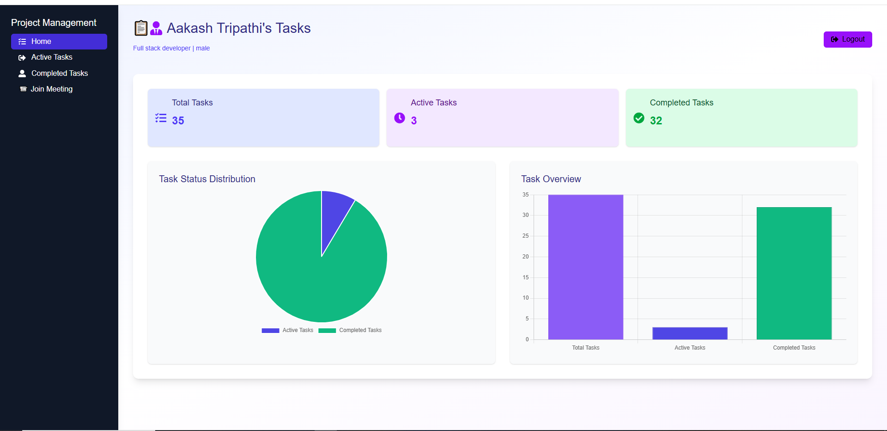
Task: Toggle Completed Tasks legend in pie chart
Action: pos(350,330)
